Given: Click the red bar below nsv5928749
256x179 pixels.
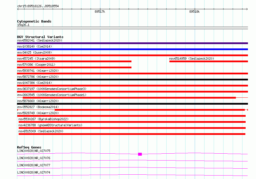Looking at the screenshot, I should pyautogui.click(x=131, y=116).
